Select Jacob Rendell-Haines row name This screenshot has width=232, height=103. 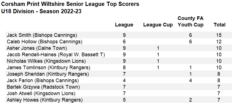pos(56,55)
